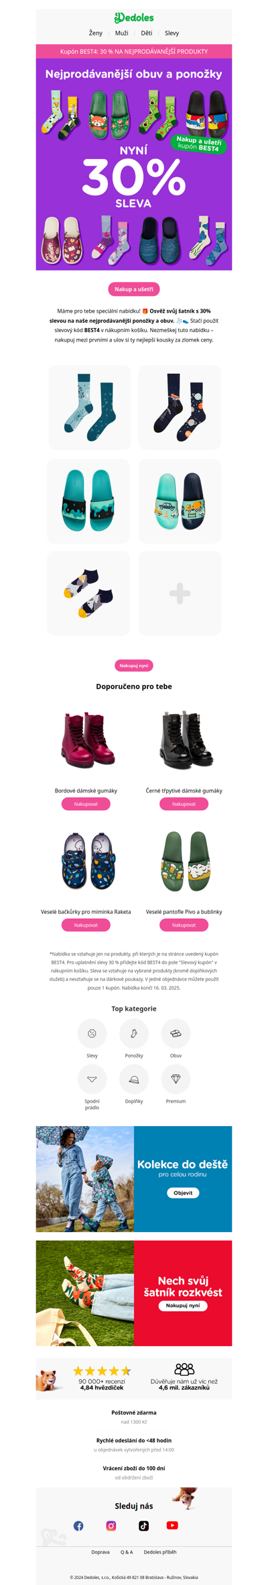The height and width of the screenshot is (1585, 268).
Task: Click the pink Nakup a ušetři button
Action: pos(134,289)
